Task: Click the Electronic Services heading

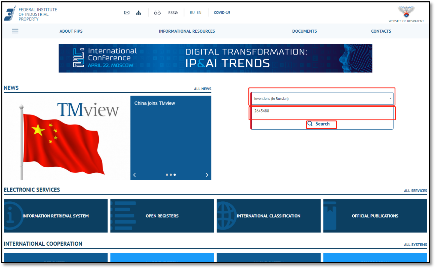Action: (32, 190)
